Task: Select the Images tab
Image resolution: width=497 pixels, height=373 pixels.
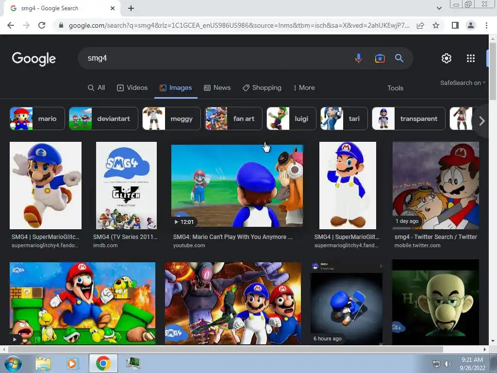Action: tap(176, 88)
